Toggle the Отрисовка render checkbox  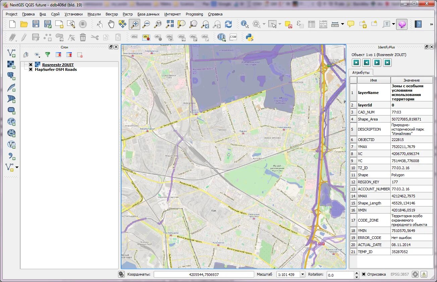[x=364, y=274]
